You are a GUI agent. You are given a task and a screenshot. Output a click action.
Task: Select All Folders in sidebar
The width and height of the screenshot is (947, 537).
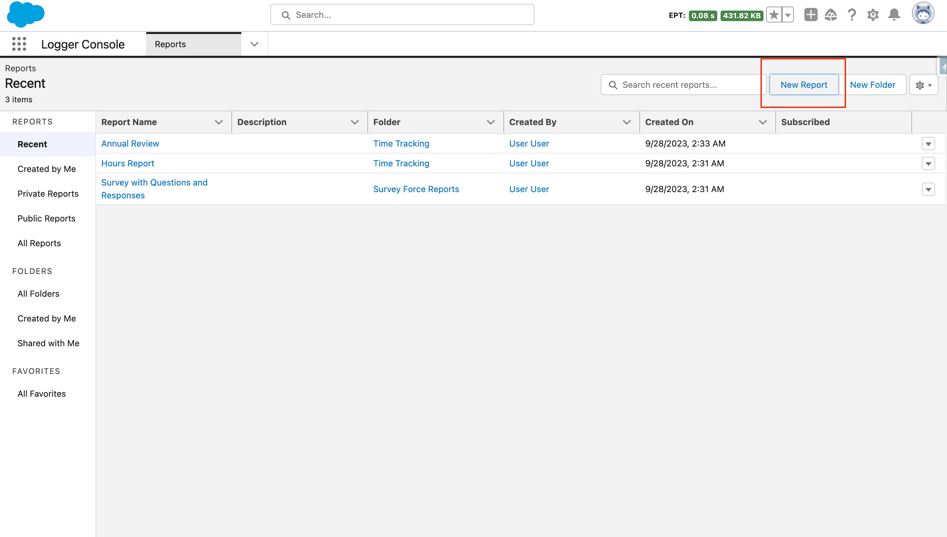point(38,293)
